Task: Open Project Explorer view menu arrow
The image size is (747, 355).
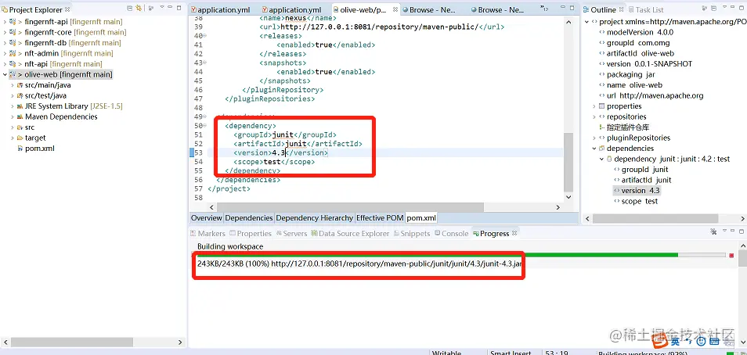Action: point(162,8)
